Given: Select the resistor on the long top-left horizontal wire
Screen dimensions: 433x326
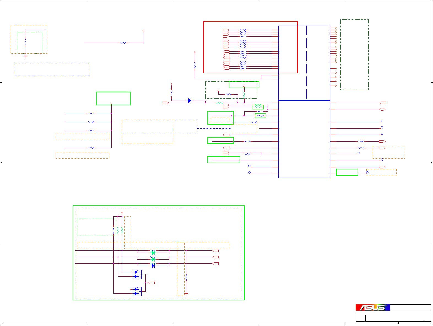Looking at the screenshot, I should [123, 43].
